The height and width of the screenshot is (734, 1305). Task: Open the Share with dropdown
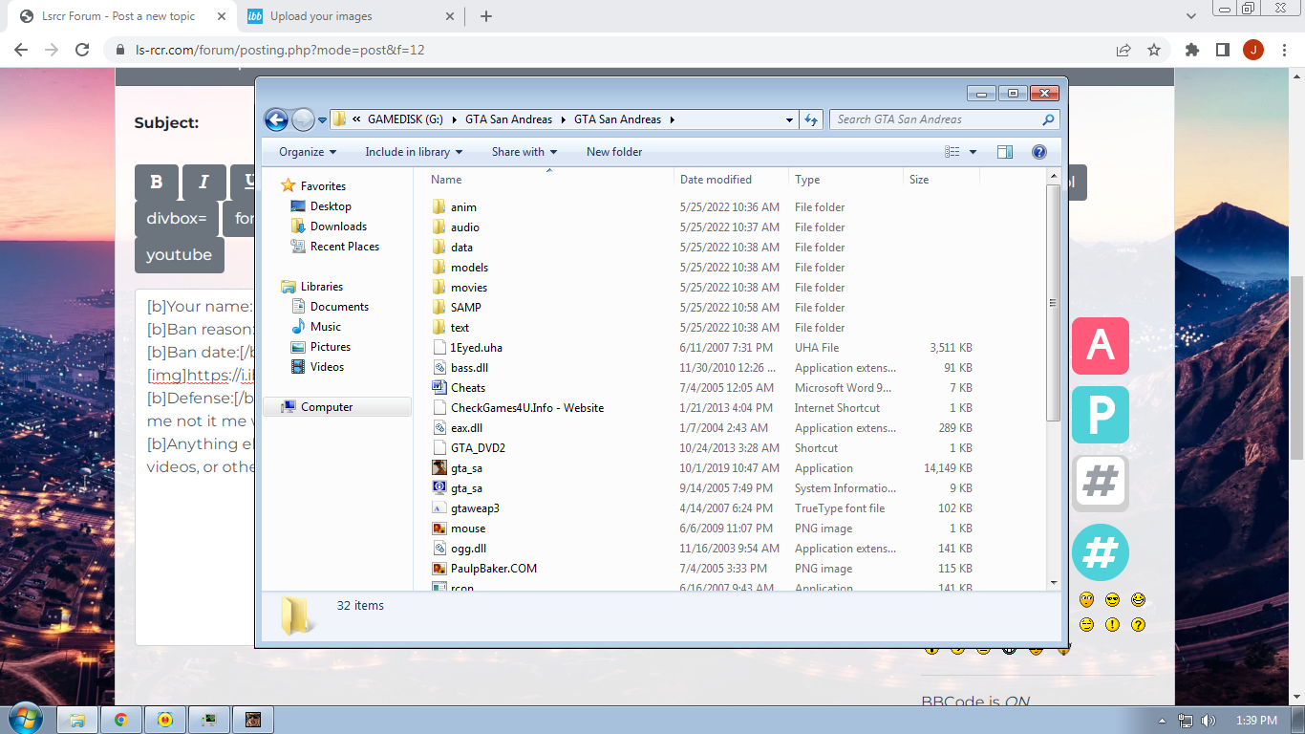[x=524, y=152]
